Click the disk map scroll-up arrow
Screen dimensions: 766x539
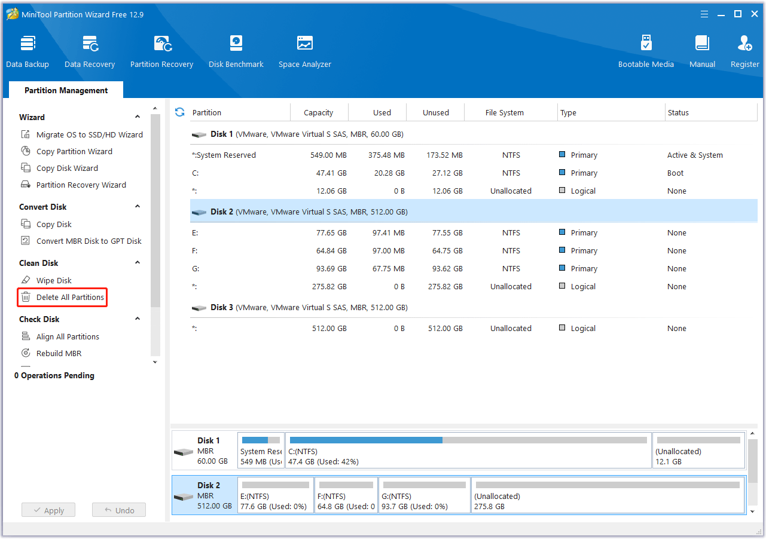coord(753,434)
